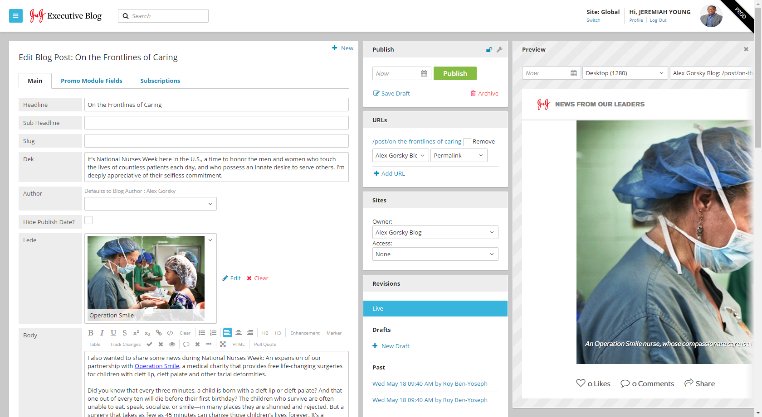The height and width of the screenshot is (417, 762).
Task: Open the Subscriptions tab
Action: tap(160, 81)
